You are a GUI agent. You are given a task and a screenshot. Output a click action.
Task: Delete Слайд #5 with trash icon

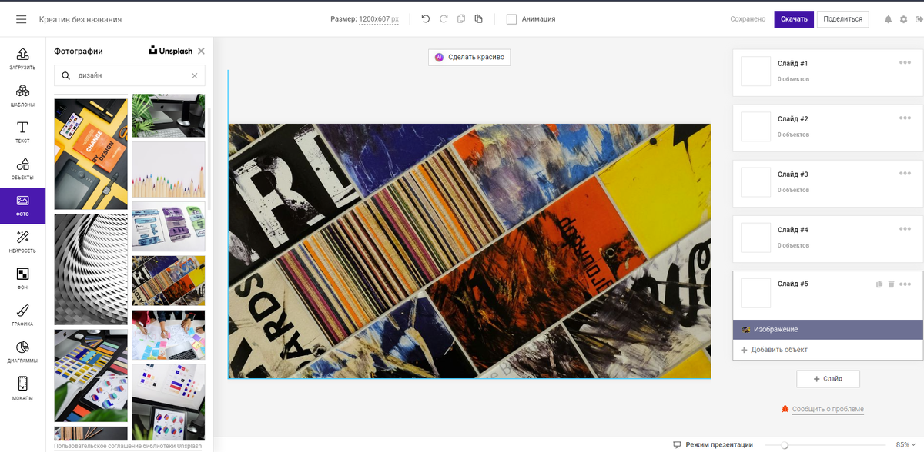891,284
